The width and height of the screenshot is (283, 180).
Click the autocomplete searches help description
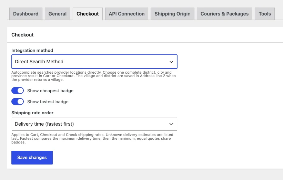point(93,76)
